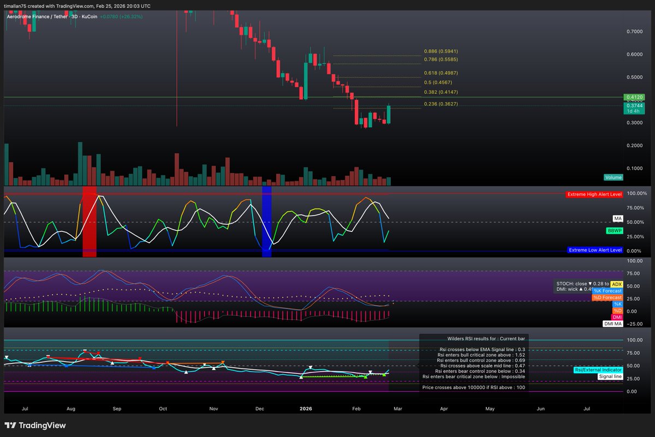Select the Extreme Low Alert Level label
This screenshot has height=437, width=655.
594,250
